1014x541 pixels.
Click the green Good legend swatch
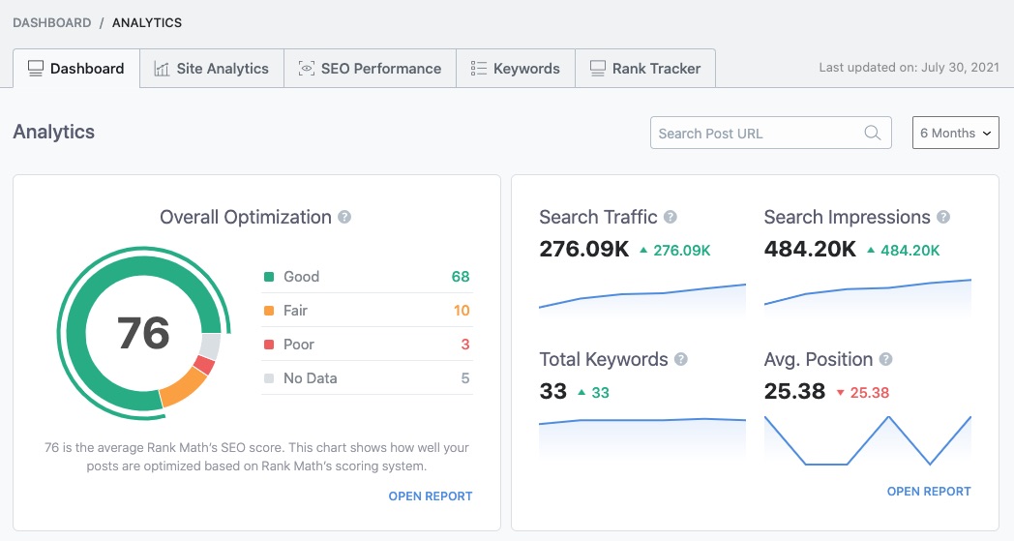[x=269, y=278]
